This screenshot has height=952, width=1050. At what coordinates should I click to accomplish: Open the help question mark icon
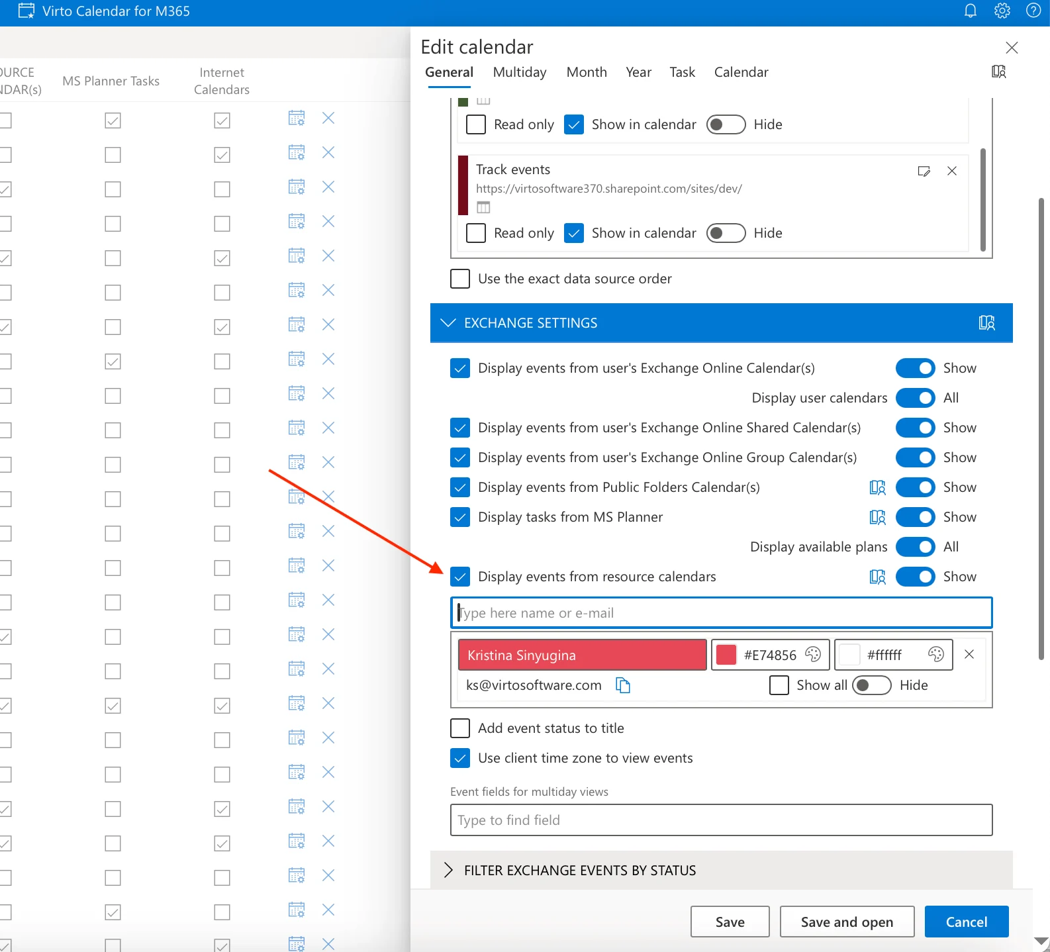click(1033, 11)
